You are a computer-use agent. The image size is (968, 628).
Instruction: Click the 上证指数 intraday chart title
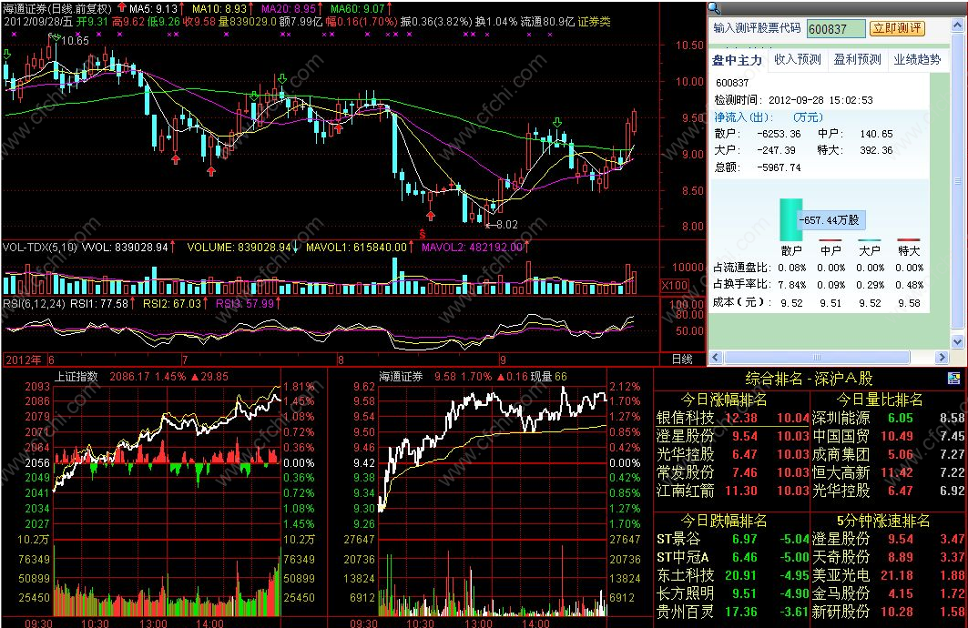(x=76, y=376)
